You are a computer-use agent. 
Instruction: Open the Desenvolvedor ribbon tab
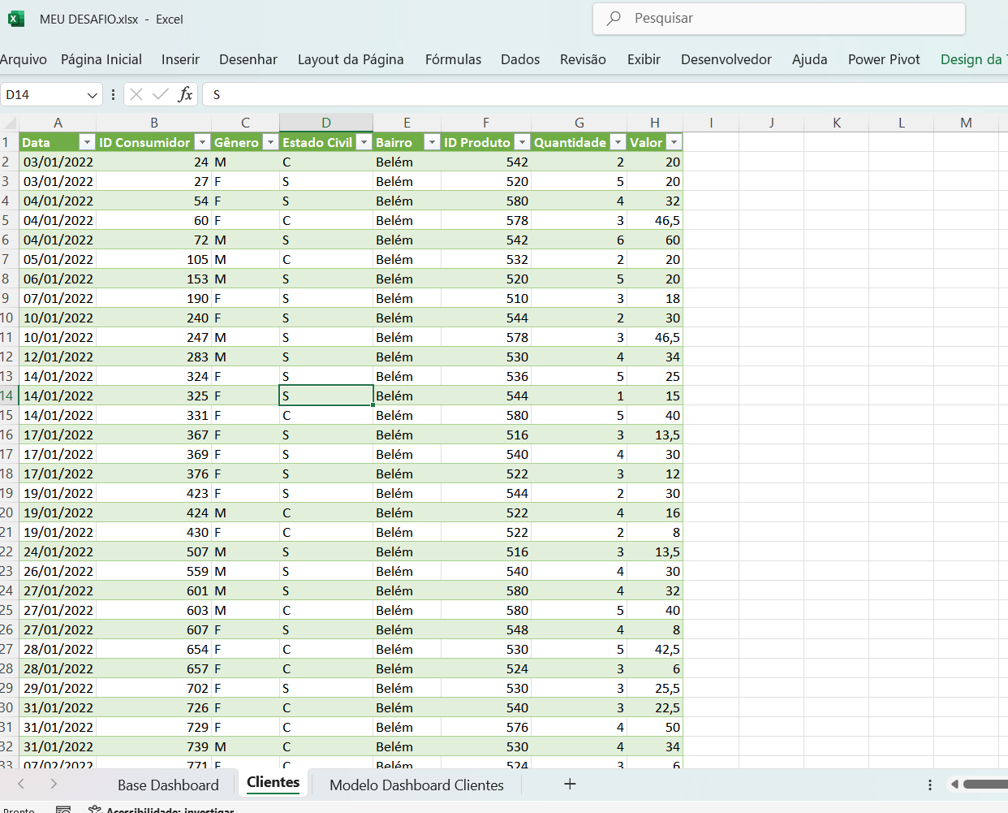[726, 59]
